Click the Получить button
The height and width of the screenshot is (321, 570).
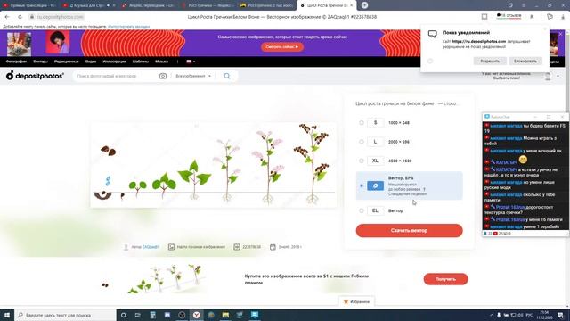pyautogui.click(x=445, y=279)
